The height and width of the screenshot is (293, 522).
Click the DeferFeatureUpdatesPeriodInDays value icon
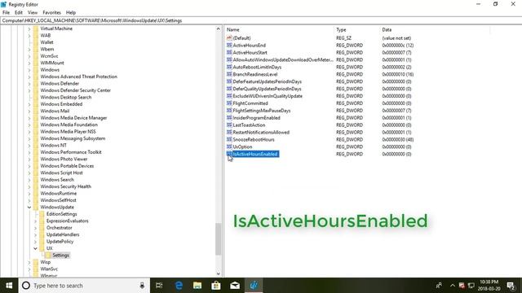point(229,81)
